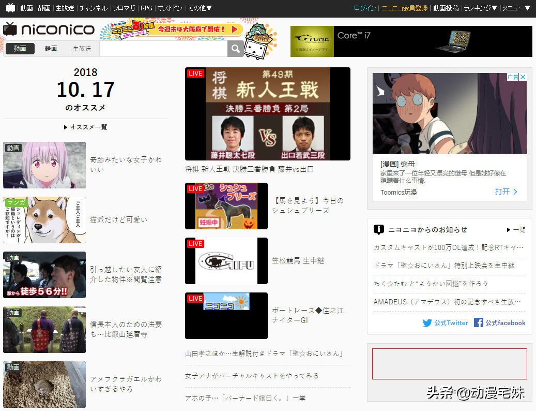Expand the その他 dropdown in top navigation
This screenshot has height=411, width=536.
(x=200, y=8)
